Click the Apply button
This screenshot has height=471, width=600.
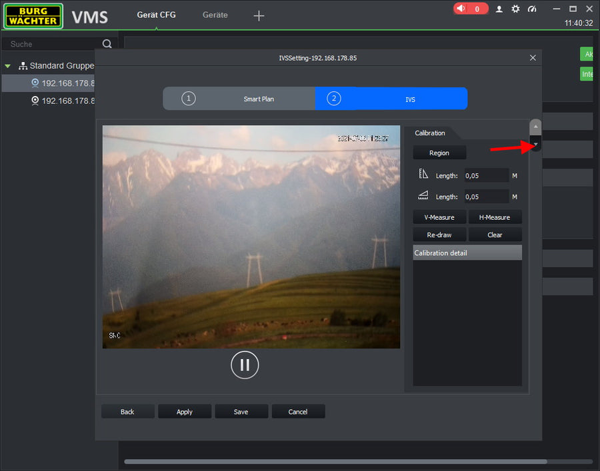(x=185, y=412)
